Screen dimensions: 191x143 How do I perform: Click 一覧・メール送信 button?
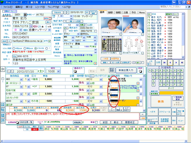(74, 21)
